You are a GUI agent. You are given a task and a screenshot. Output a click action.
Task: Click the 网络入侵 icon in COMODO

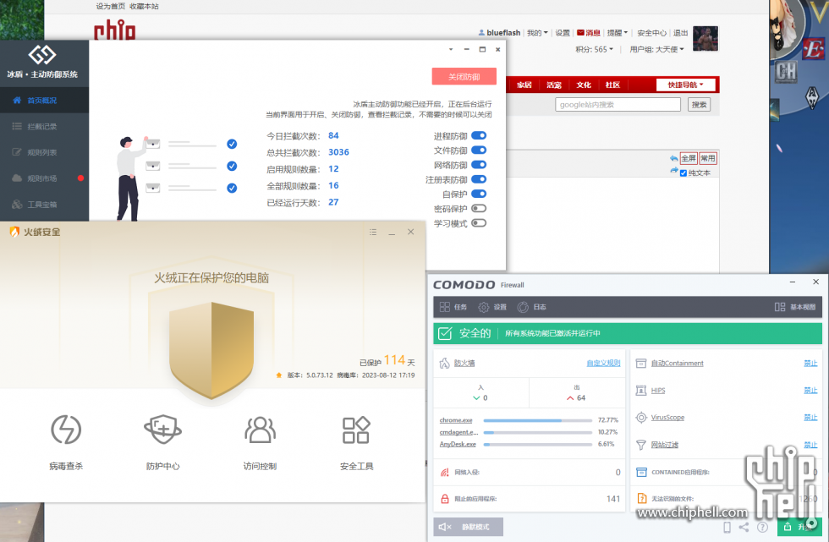click(x=445, y=473)
